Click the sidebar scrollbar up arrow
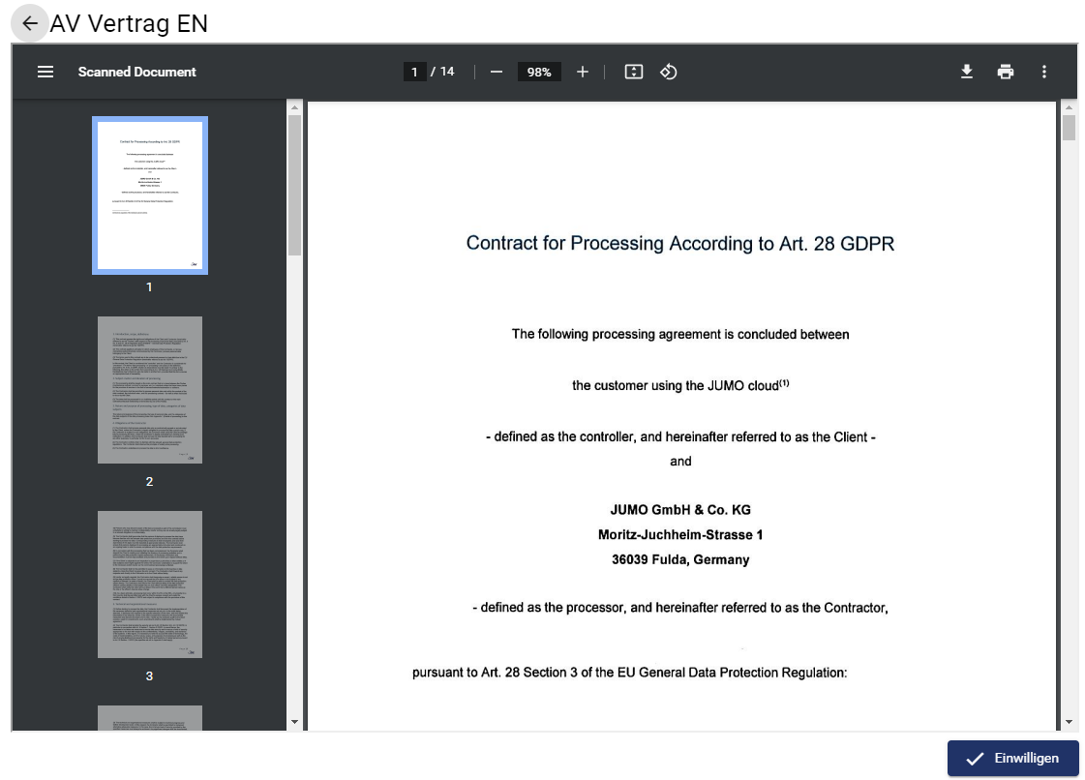The height and width of the screenshot is (780, 1085). (x=295, y=107)
